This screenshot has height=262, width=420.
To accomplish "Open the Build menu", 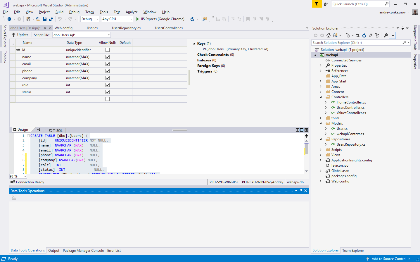I will click(x=59, y=12).
